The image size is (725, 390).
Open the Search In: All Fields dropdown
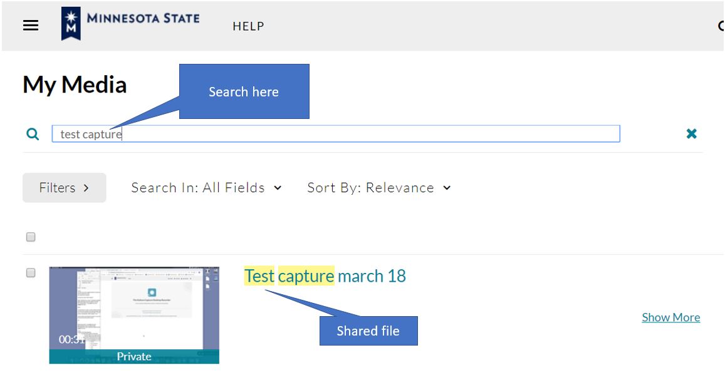coord(205,187)
